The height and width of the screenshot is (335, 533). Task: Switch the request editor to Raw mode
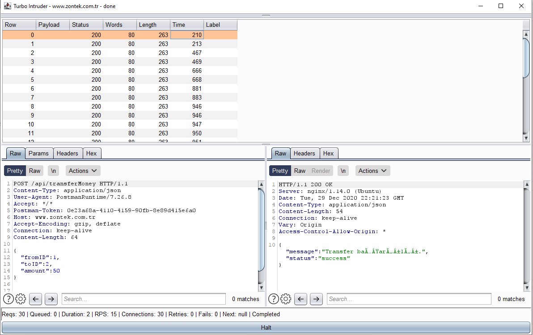click(35, 170)
